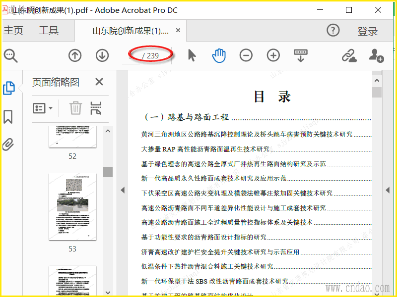
Task: Open the attachments paperclip panel
Action: tap(8, 144)
